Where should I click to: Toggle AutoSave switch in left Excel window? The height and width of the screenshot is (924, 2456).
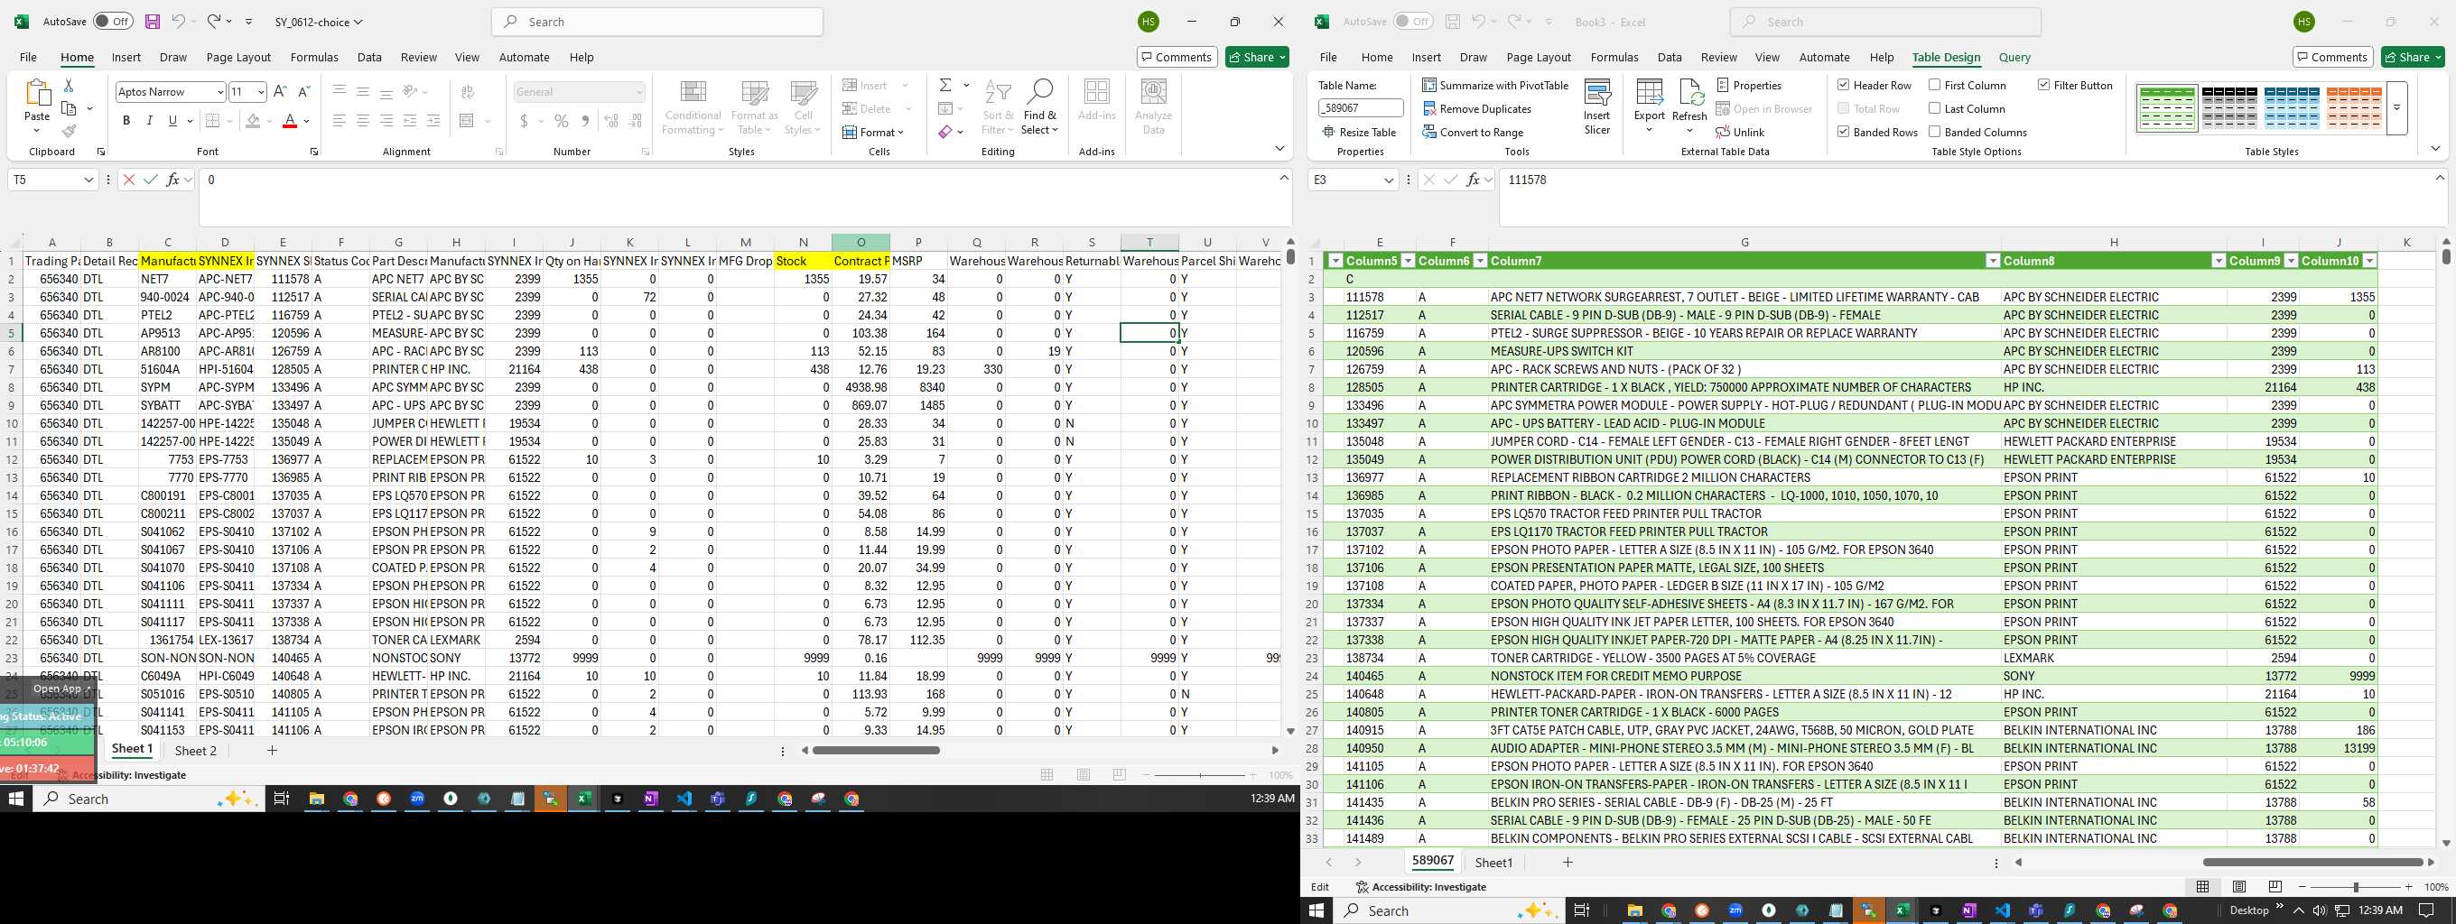pos(113,21)
